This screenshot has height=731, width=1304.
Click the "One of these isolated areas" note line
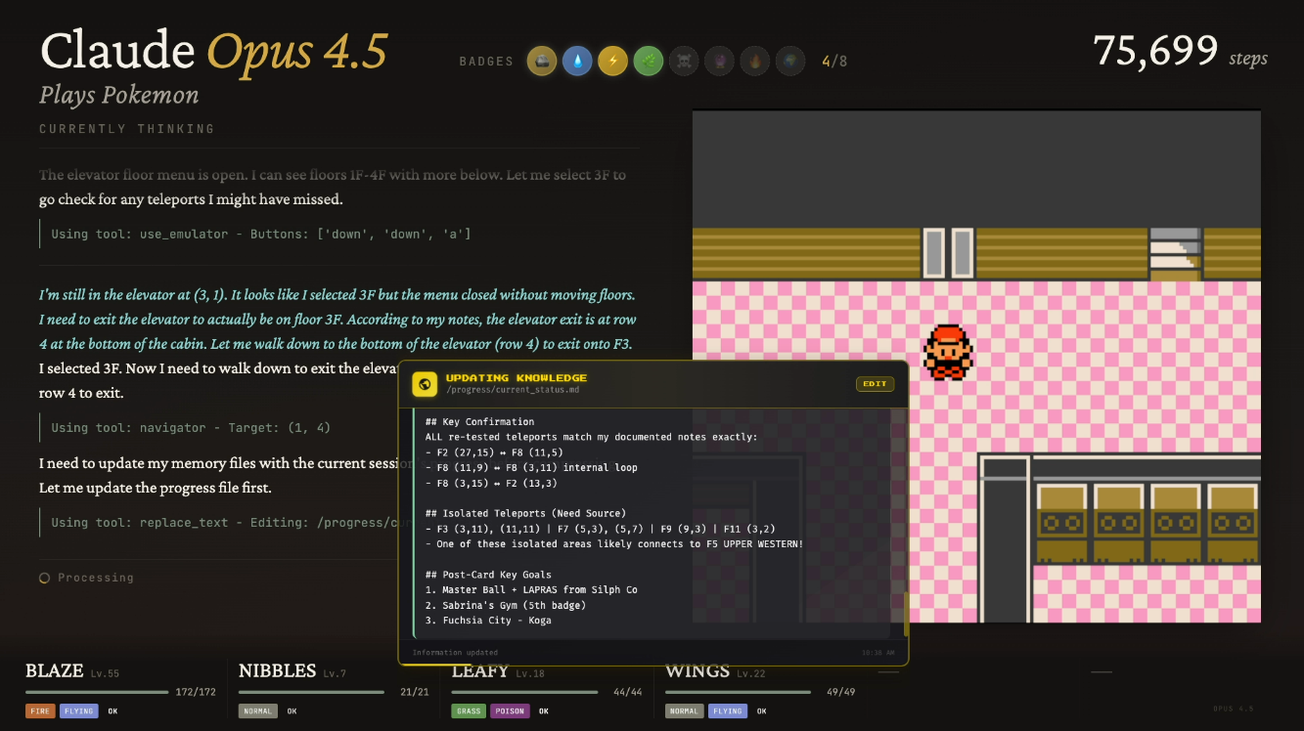tap(614, 544)
